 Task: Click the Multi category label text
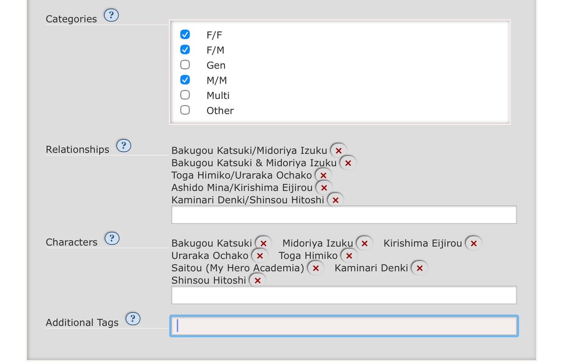pyautogui.click(x=218, y=95)
